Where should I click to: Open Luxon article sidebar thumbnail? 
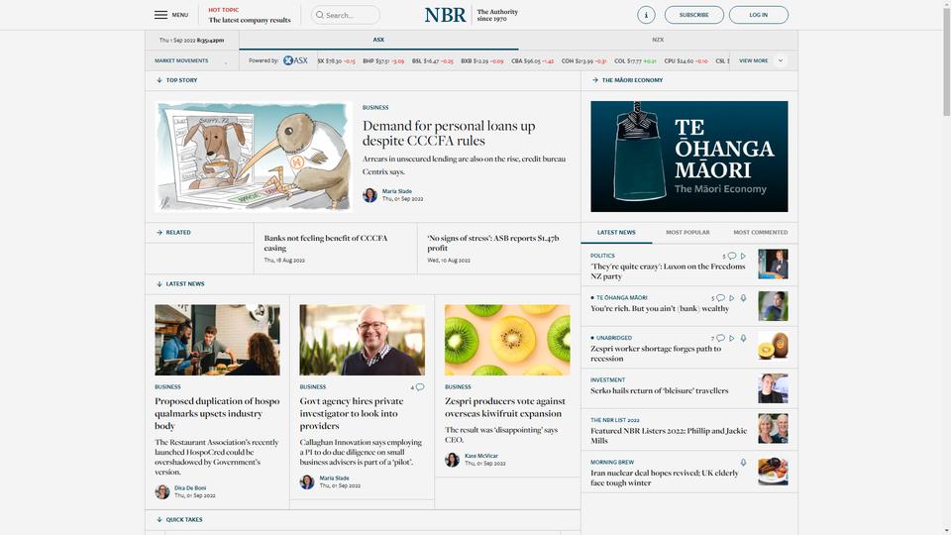773,264
